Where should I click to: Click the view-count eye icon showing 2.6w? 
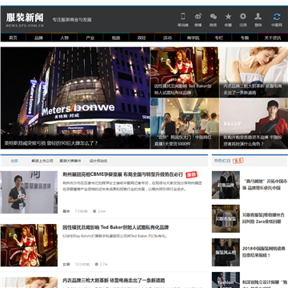point(94,211)
